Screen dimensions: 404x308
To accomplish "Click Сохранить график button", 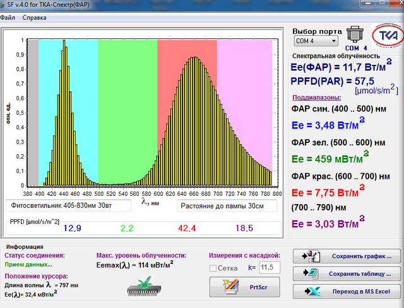I will pyautogui.click(x=347, y=256).
